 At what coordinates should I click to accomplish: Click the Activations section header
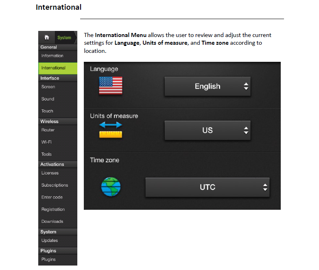[58, 164]
